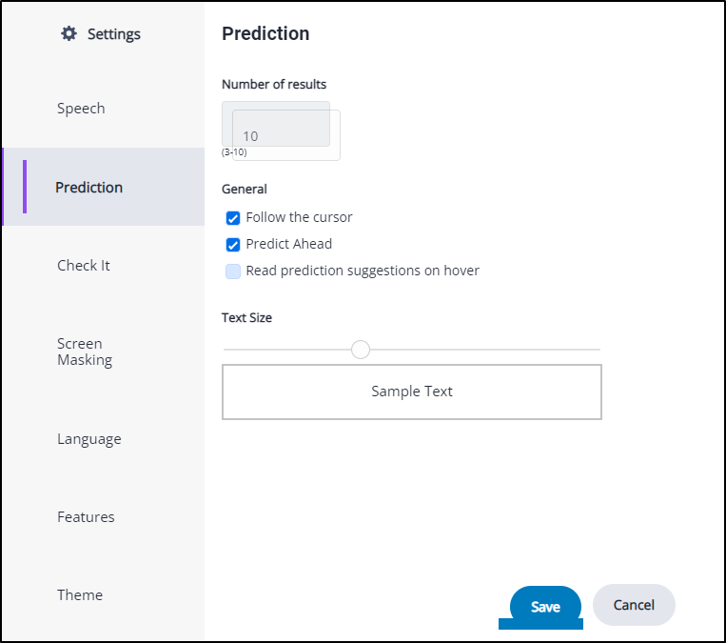Uncheck the Follow the cursor checkbox
726x643 pixels.
click(x=233, y=218)
